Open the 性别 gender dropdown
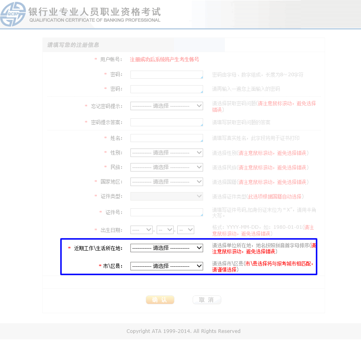The height and width of the screenshot is (341, 361). click(x=166, y=153)
